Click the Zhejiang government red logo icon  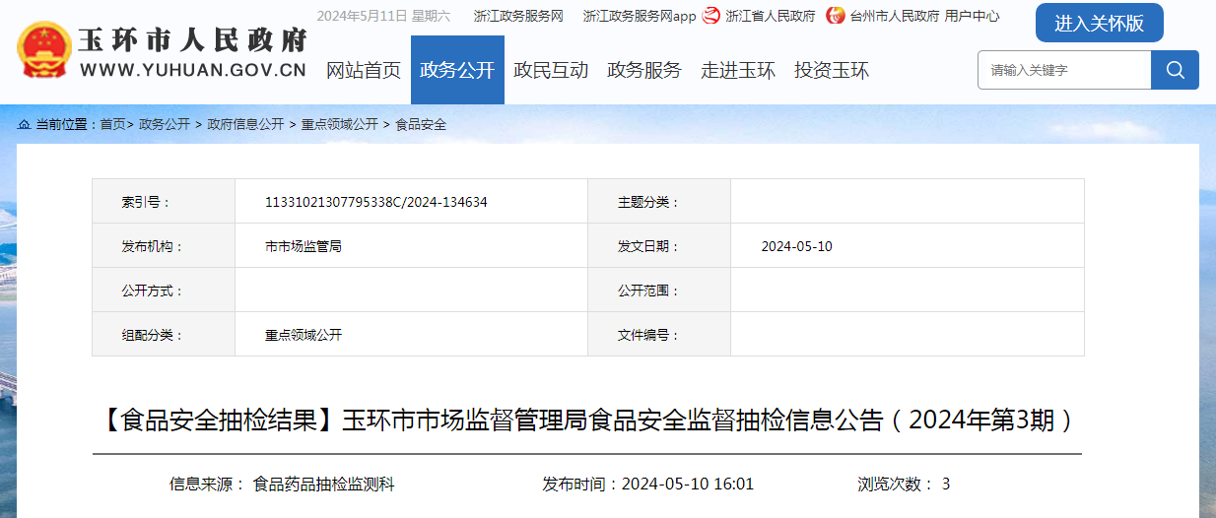click(711, 16)
